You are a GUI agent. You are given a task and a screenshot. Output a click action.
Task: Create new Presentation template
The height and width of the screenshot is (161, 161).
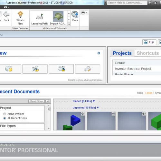pos(88,69)
